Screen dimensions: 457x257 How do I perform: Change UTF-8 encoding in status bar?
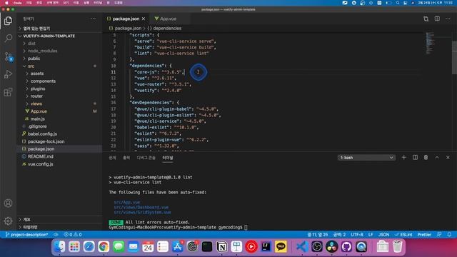(357, 235)
